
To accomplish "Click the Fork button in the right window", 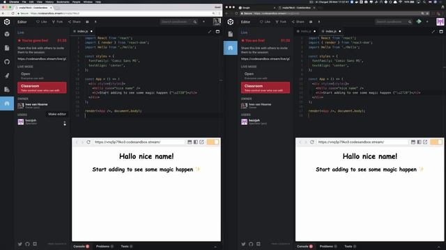I will (x=281, y=22).
